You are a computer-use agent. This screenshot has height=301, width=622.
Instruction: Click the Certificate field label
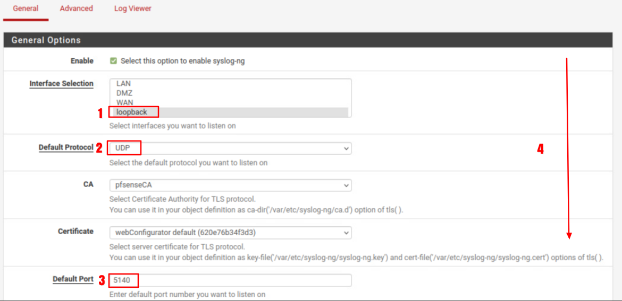coord(75,232)
